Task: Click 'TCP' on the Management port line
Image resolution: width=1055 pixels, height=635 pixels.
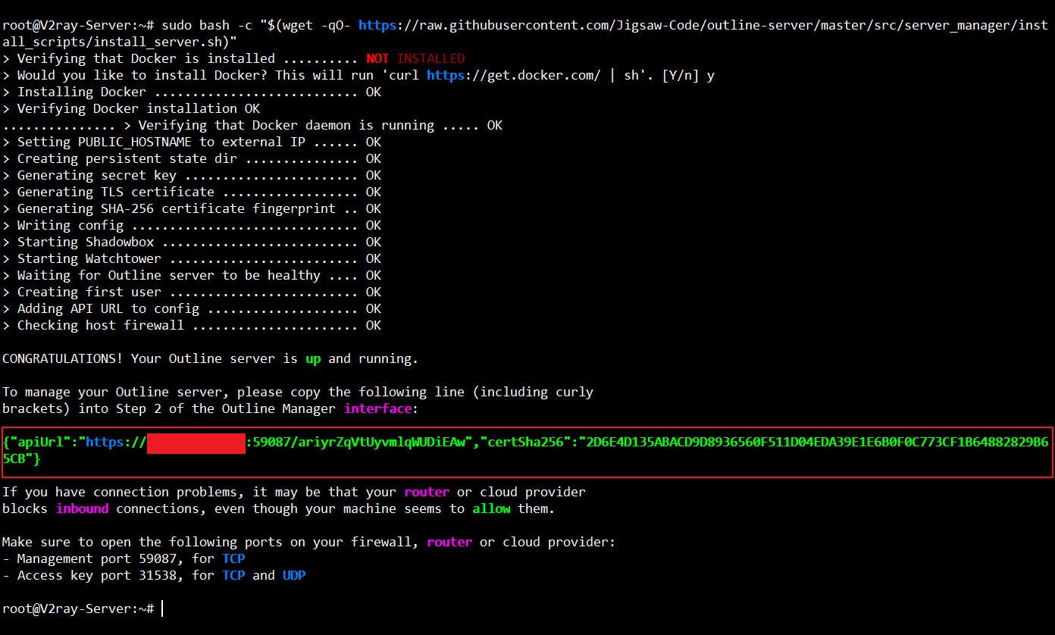Action: pos(233,558)
